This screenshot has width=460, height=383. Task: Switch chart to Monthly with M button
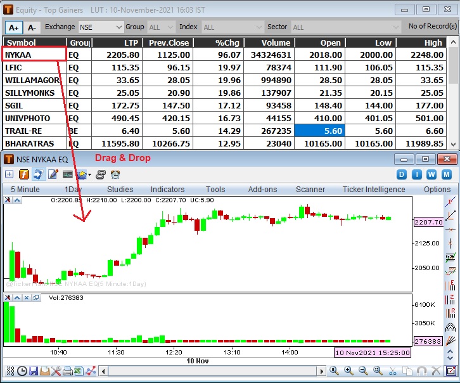pos(447,175)
